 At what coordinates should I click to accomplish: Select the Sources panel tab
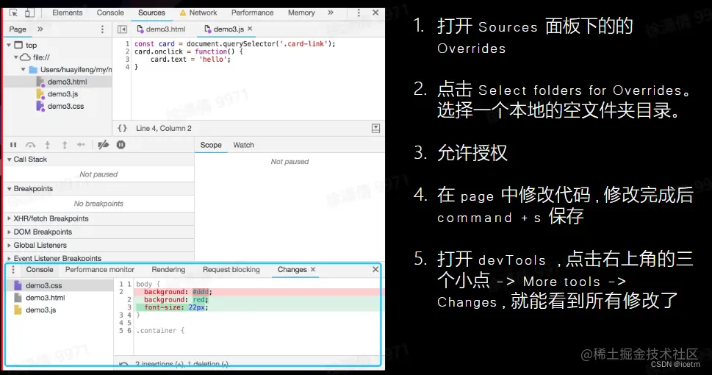[x=151, y=12]
